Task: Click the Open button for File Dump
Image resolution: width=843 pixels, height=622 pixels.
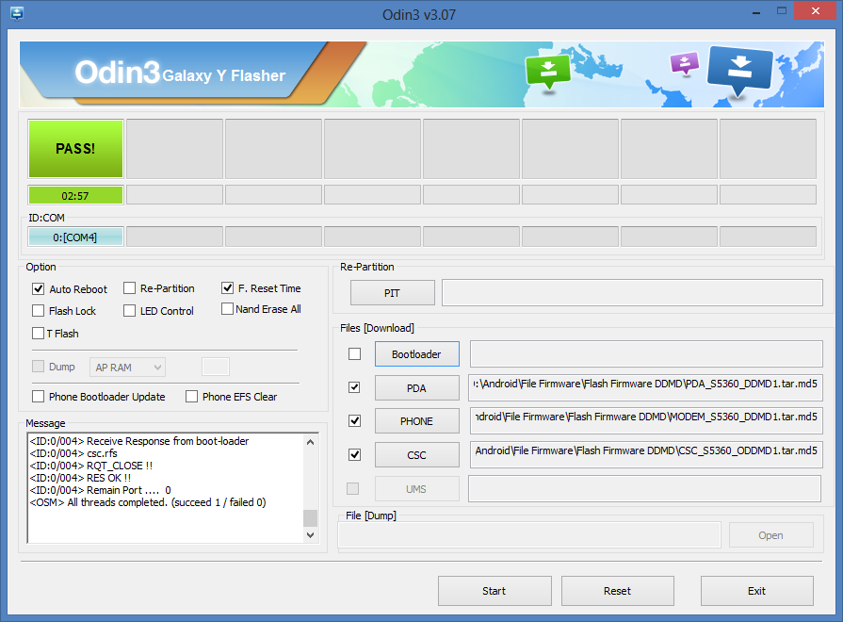Action: click(x=771, y=535)
